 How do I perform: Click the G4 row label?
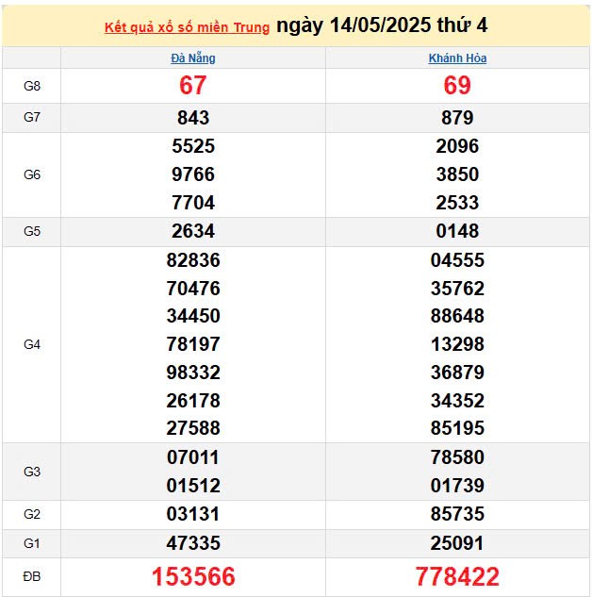tap(32, 344)
